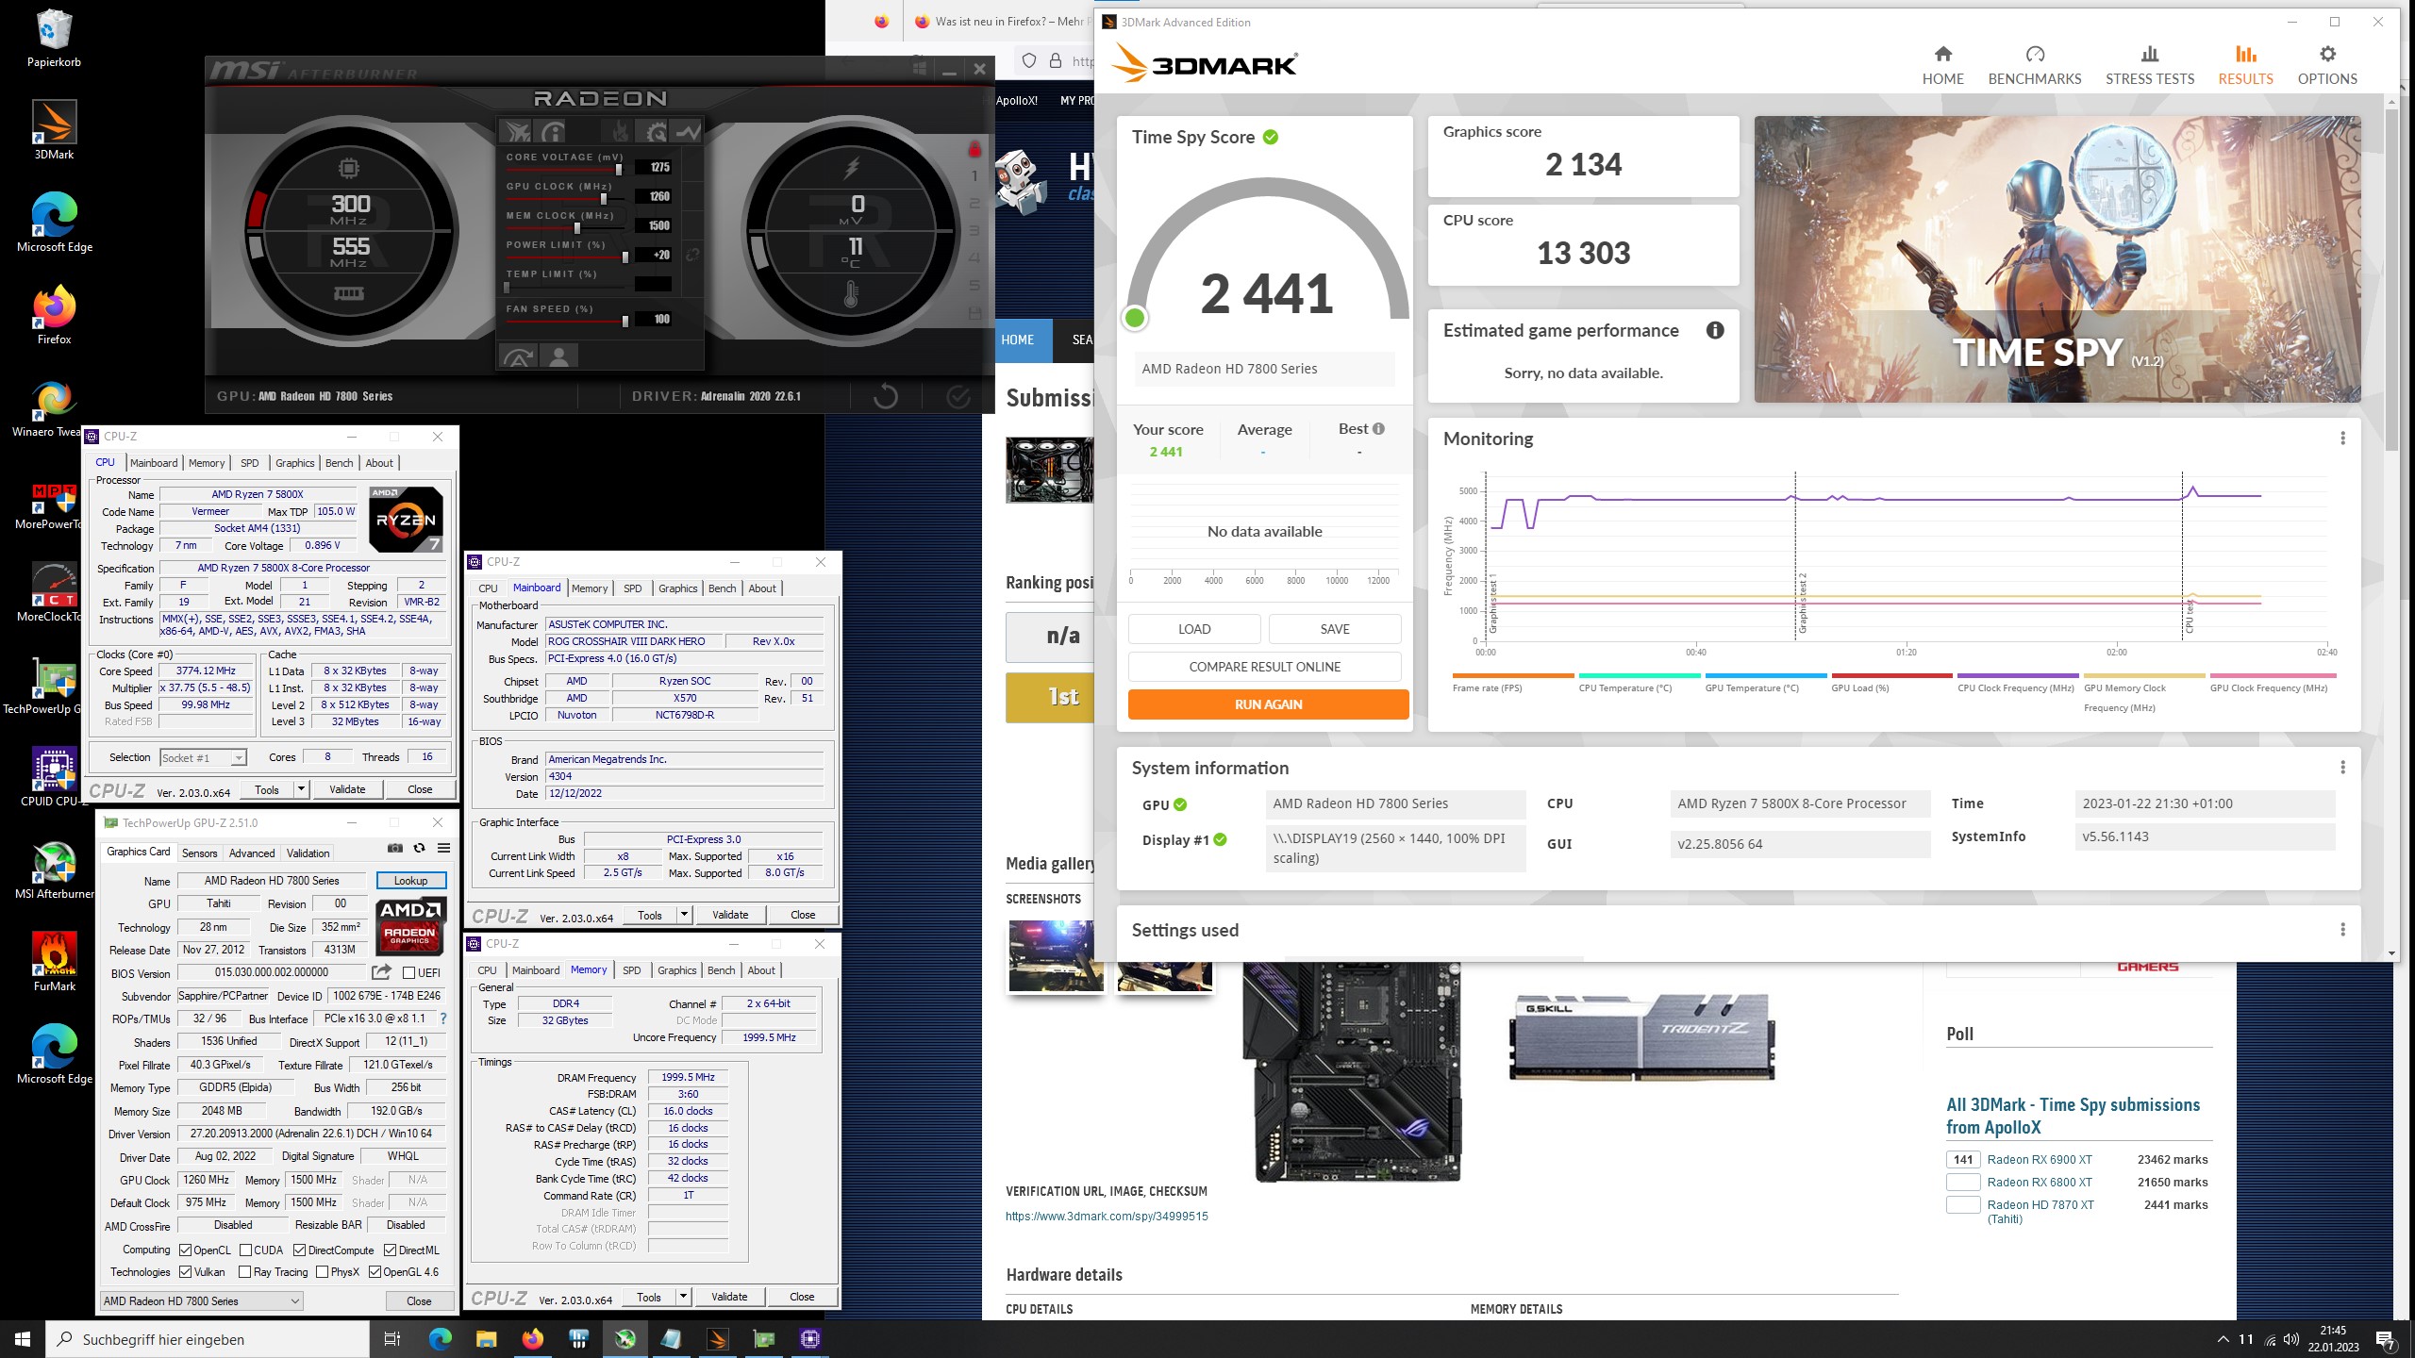Toggle GPU-Z Ray Tracing checkbox
This screenshot has width=2415, height=1358.
click(x=245, y=1272)
